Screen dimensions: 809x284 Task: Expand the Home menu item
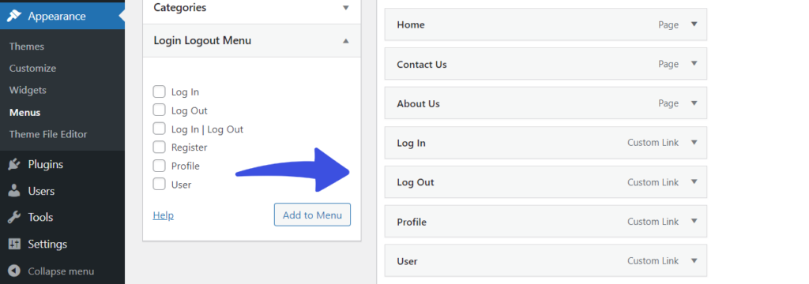(x=694, y=24)
